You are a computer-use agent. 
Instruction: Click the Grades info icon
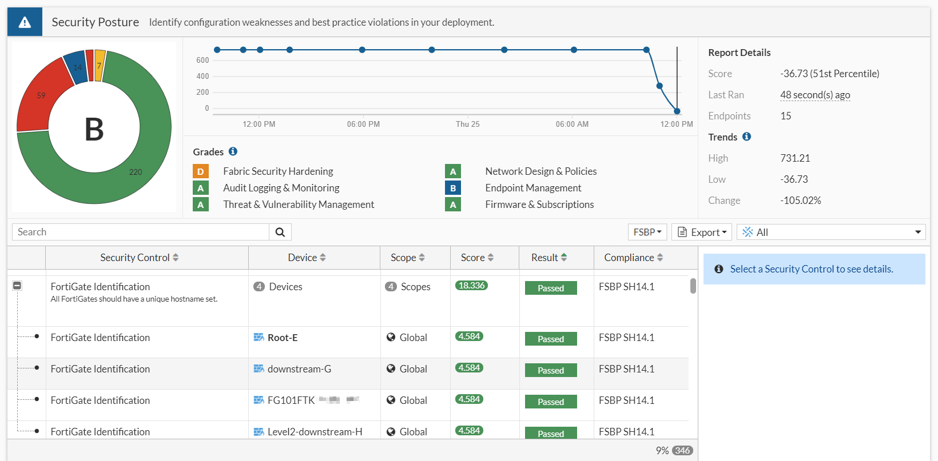pos(233,151)
